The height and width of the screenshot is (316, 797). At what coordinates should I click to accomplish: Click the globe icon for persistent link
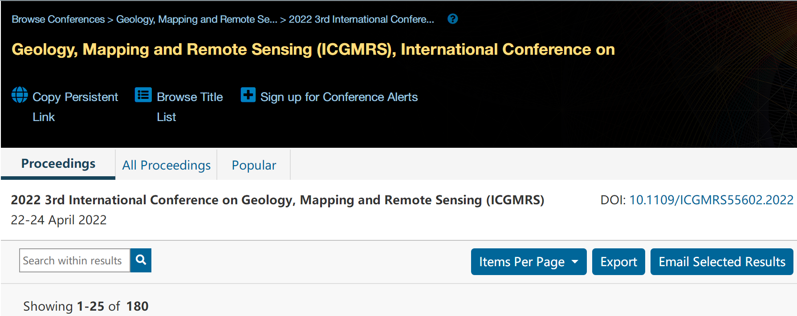tap(20, 95)
